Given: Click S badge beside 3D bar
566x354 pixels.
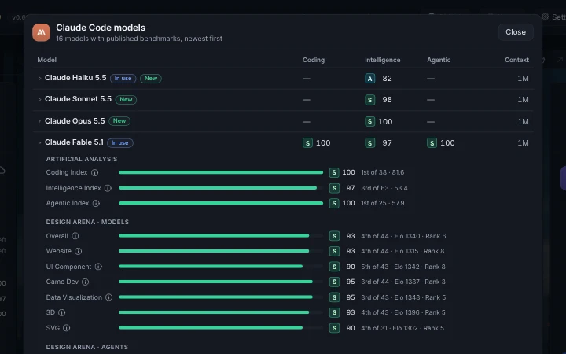Looking at the screenshot, I should point(334,312).
